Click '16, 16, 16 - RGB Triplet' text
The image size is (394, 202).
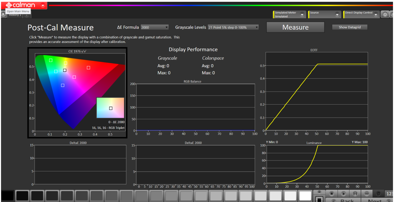coord(108,128)
